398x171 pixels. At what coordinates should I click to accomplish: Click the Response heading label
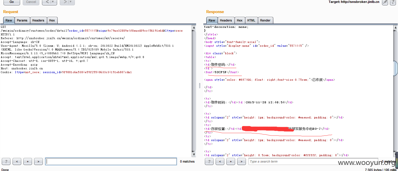tap(215, 12)
